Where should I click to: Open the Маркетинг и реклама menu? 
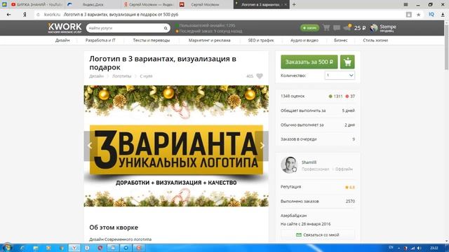209,41
